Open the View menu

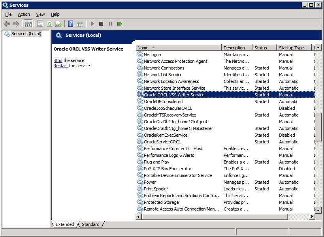point(40,14)
